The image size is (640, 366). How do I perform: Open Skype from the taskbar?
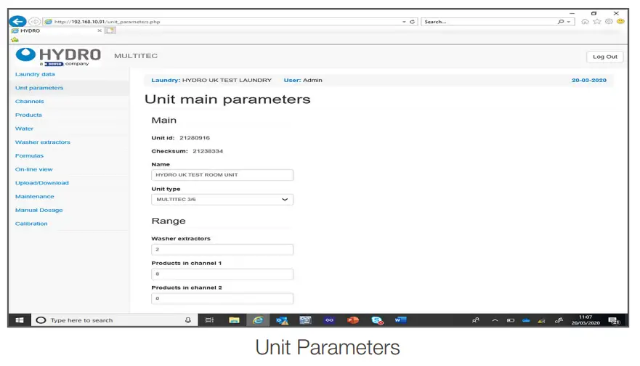pos(377,320)
